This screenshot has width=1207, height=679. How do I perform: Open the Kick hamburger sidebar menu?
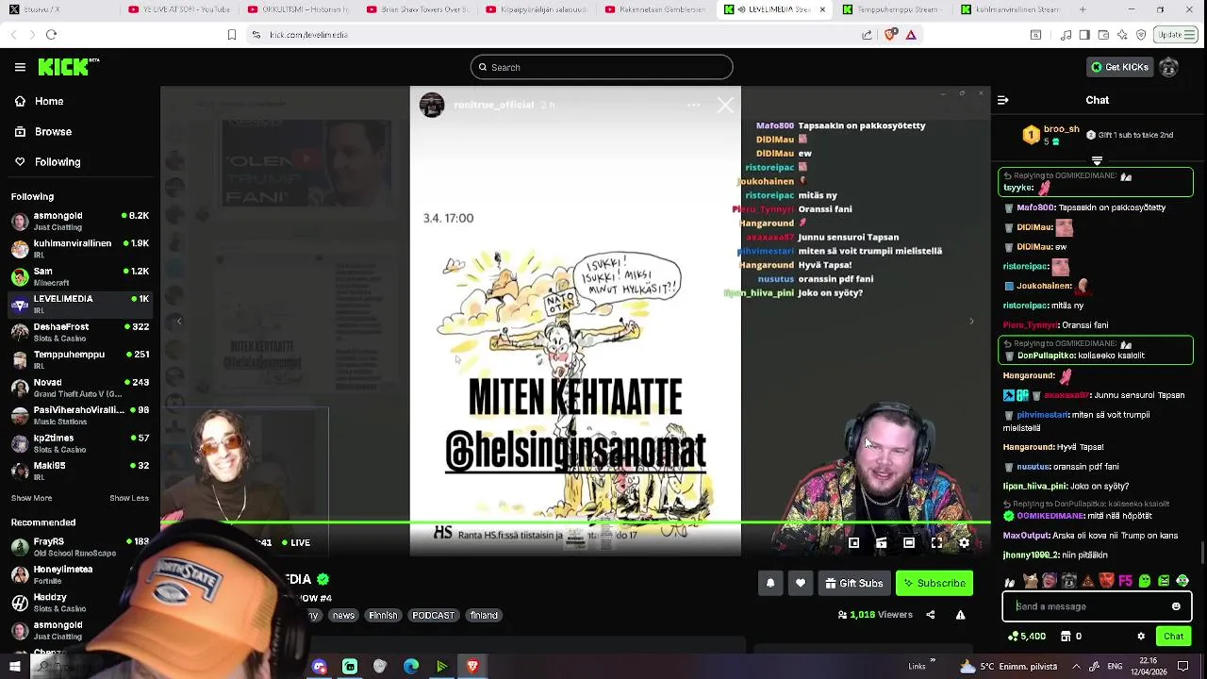[20, 67]
